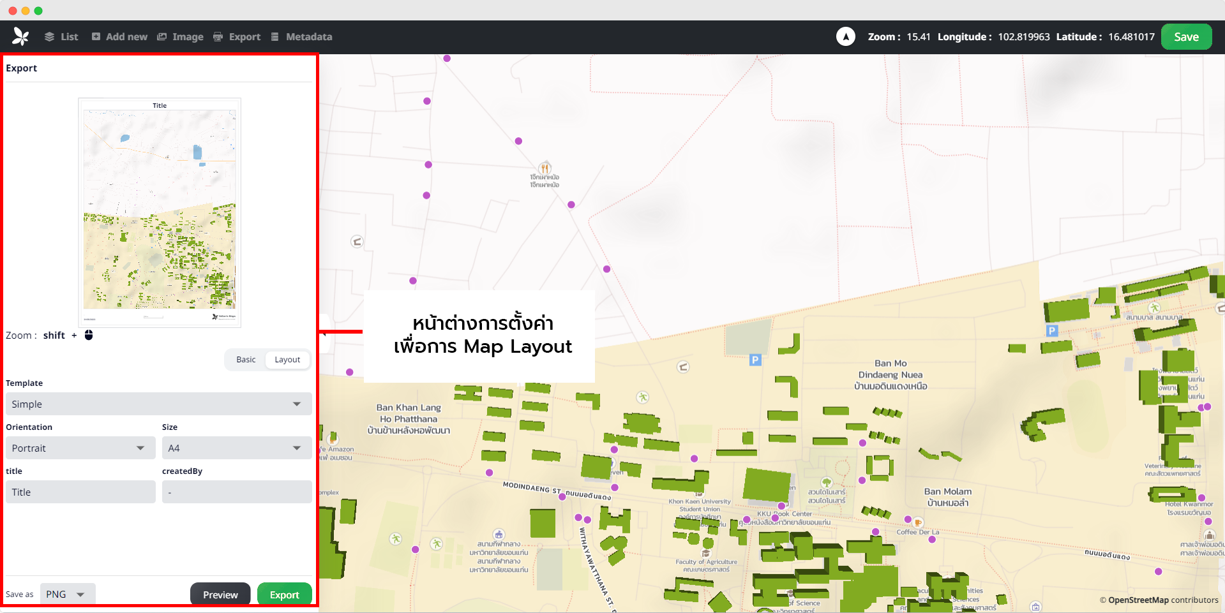Click the Longitude 102.819963 value
1225x613 pixels.
tap(1024, 37)
